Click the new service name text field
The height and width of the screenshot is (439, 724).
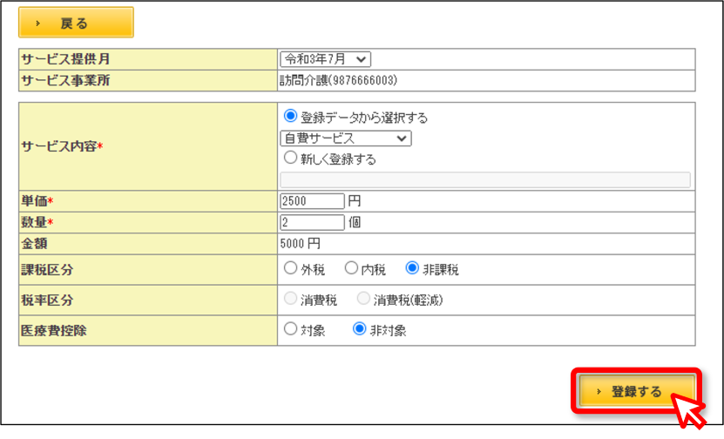tap(485, 179)
